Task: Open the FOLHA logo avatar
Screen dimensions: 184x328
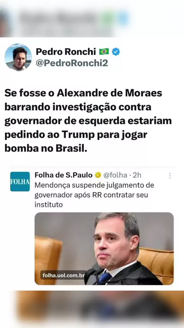Action: coord(20,182)
